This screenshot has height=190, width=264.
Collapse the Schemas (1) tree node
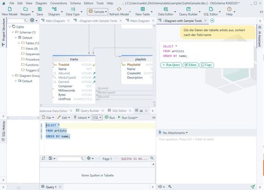13,32
